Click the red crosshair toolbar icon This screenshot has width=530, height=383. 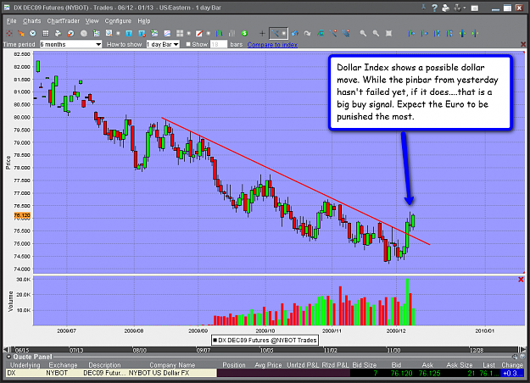point(9,33)
